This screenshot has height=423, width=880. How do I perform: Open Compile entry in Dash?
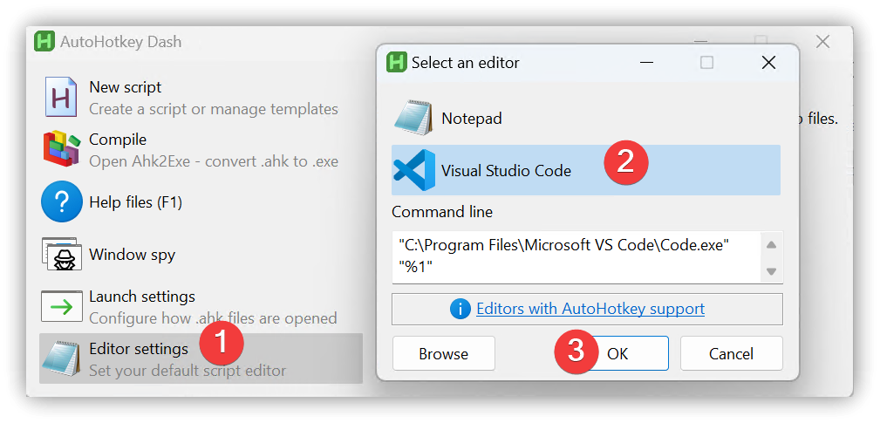point(201,149)
